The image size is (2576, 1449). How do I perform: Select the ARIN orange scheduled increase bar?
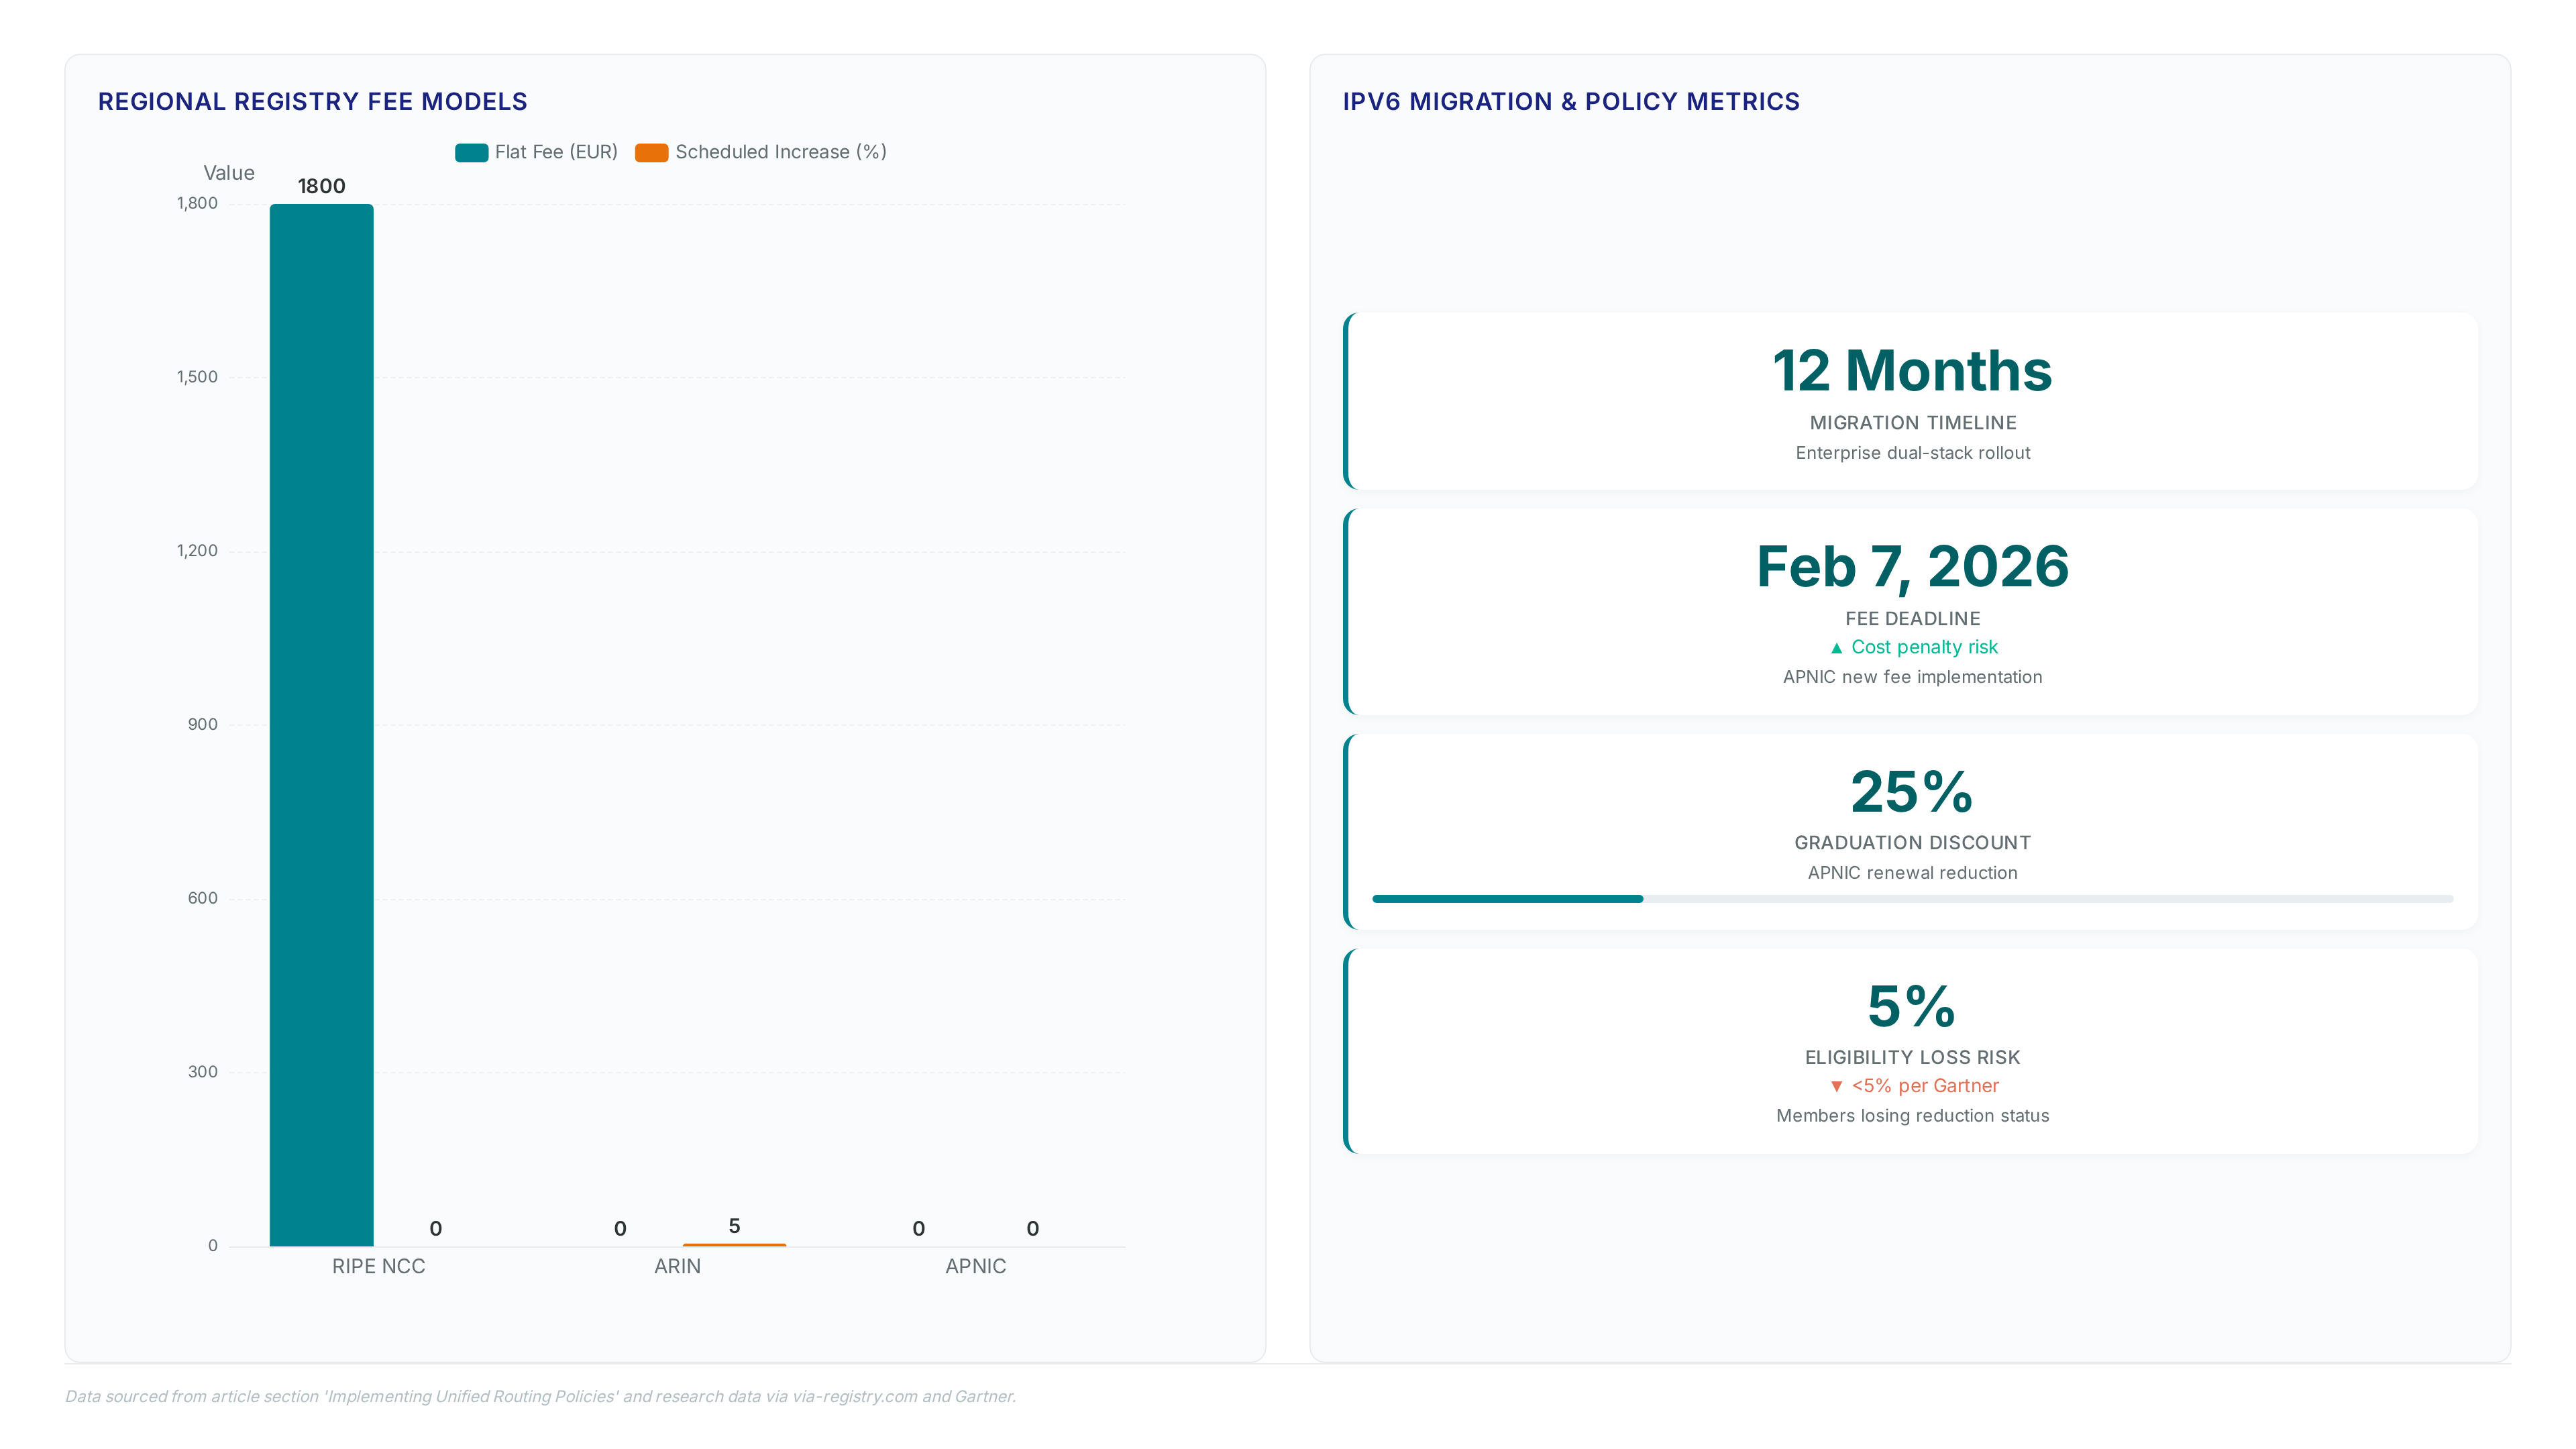click(734, 1244)
